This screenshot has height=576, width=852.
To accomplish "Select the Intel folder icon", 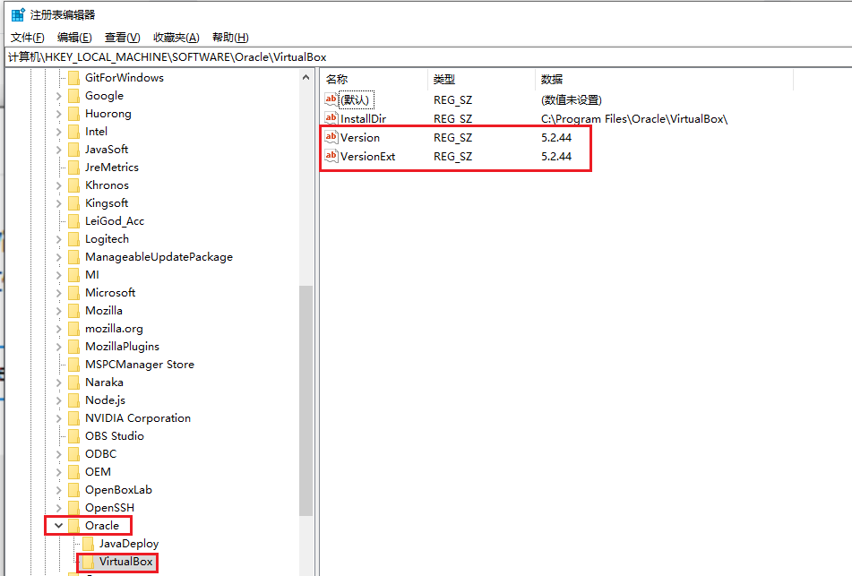I will [73, 132].
